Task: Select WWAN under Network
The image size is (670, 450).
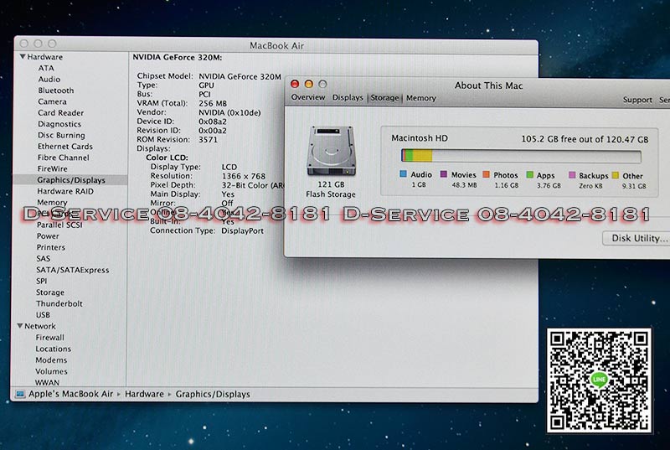Action: click(x=47, y=382)
